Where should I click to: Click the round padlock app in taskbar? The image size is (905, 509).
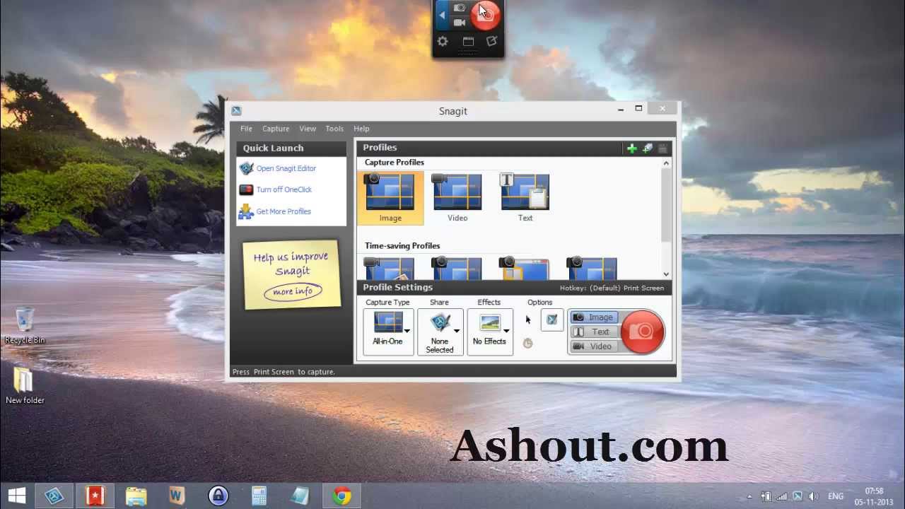coord(218,496)
